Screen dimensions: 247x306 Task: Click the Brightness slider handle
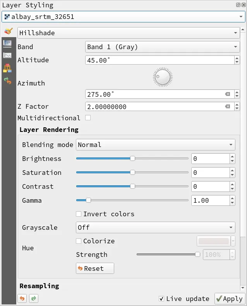[x=132, y=159]
